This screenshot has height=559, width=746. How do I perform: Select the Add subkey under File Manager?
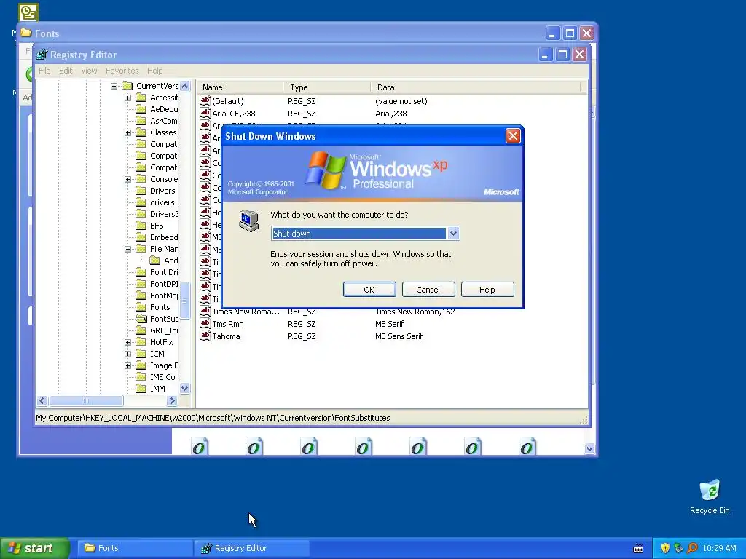pyautogui.click(x=170, y=261)
